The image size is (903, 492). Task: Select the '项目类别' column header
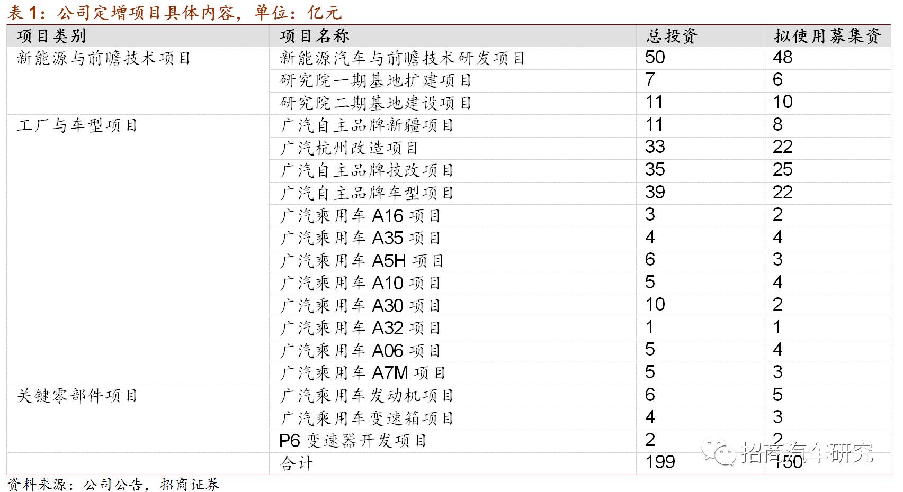(51, 36)
